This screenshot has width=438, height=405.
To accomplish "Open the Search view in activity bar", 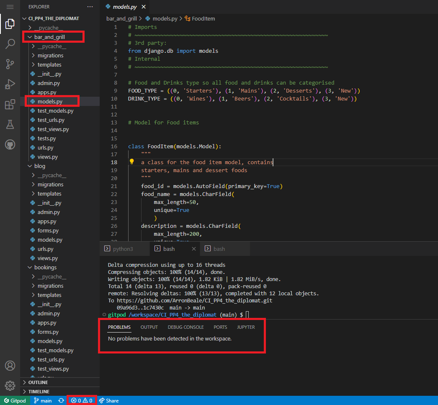I will [10, 44].
